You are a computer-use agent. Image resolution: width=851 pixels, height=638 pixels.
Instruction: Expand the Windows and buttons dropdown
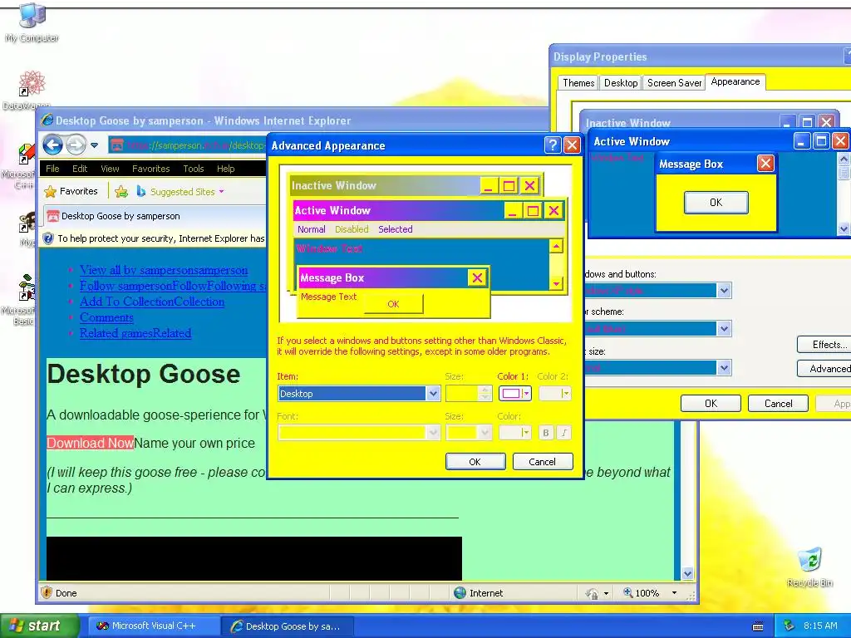(724, 291)
